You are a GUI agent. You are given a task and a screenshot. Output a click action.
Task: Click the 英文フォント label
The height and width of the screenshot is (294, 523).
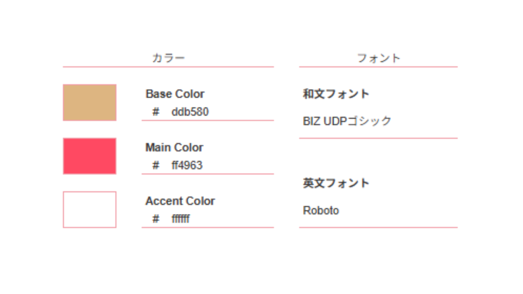click(336, 183)
